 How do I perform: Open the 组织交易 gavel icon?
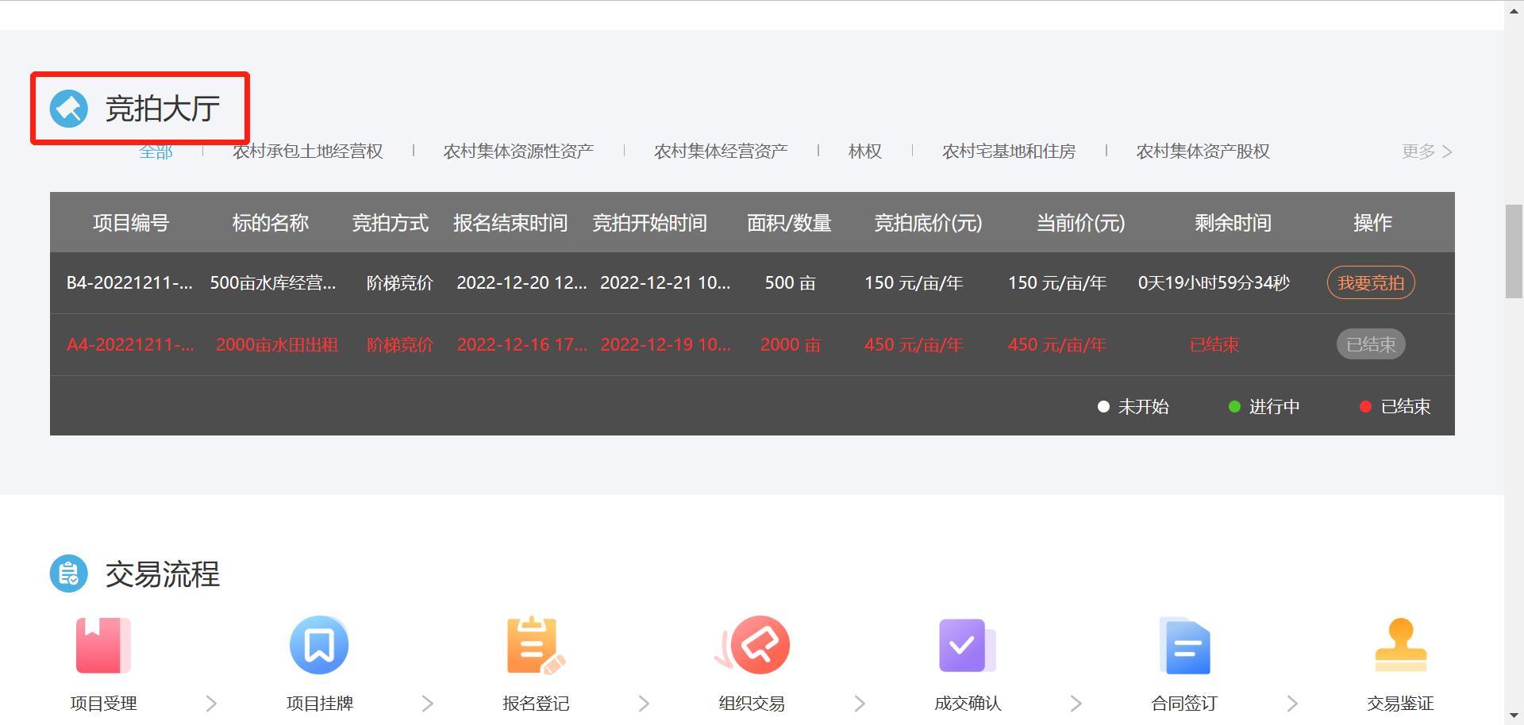[x=752, y=645]
